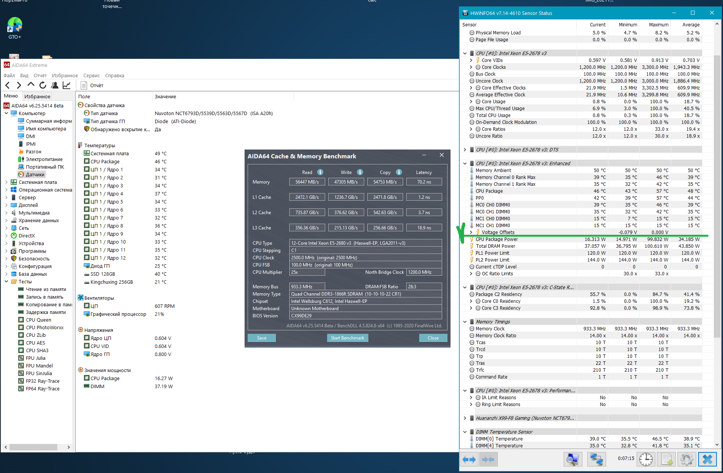This screenshot has height=473, width=723.
Task: Open Разгон in the AIDA64 tree
Action: [33, 151]
